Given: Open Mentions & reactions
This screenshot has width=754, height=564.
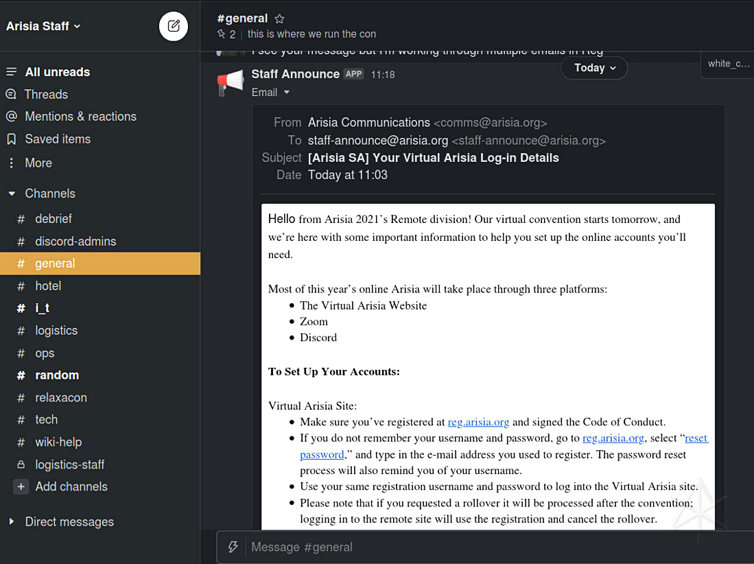Looking at the screenshot, I should click(x=80, y=117).
